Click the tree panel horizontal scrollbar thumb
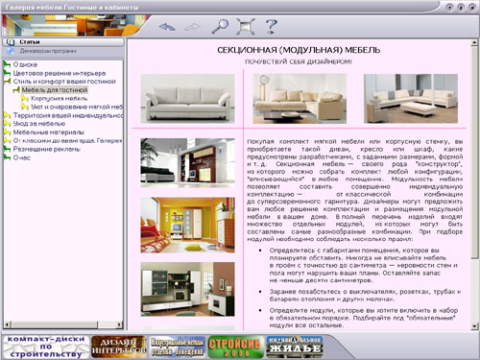The height and width of the screenshot is (360, 480). pos(55,324)
